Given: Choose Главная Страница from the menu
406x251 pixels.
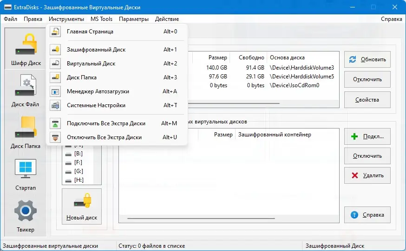Looking at the screenshot, I should [117, 32].
